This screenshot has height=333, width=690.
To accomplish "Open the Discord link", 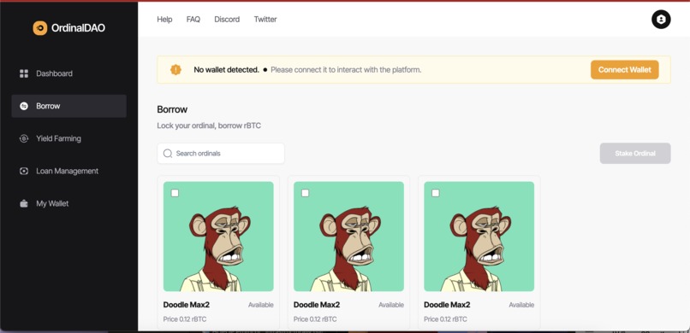I will tap(227, 20).
